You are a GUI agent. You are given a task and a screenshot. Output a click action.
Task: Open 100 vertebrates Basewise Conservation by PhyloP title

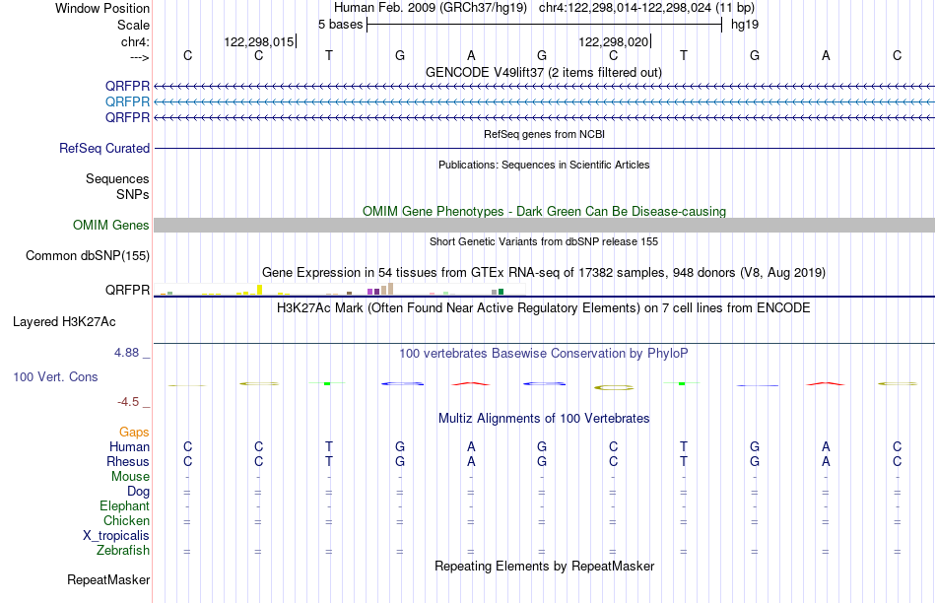pyautogui.click(x=544, y=354)
